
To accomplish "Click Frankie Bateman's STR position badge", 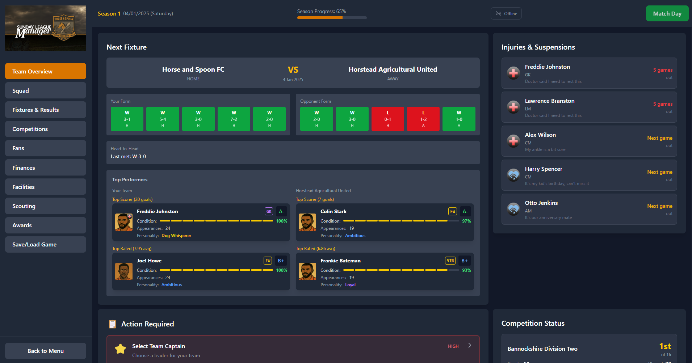I will [x=450, y=261].
